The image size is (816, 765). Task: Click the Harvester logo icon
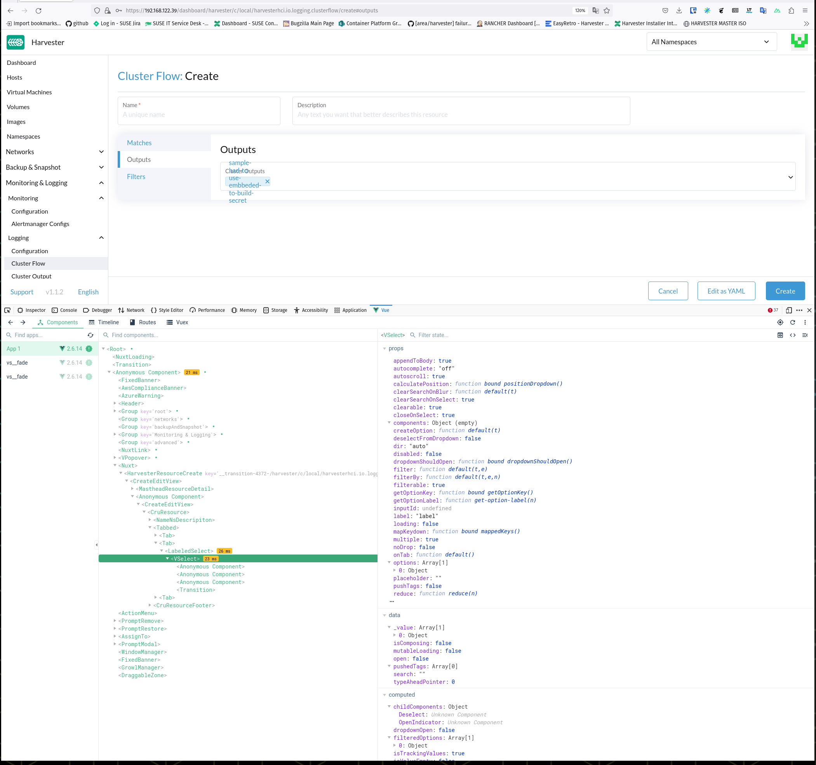pyautogui.click(x=15, y=42)
